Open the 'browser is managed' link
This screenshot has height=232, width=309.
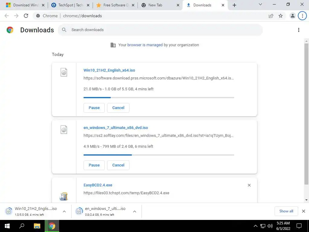145,45
